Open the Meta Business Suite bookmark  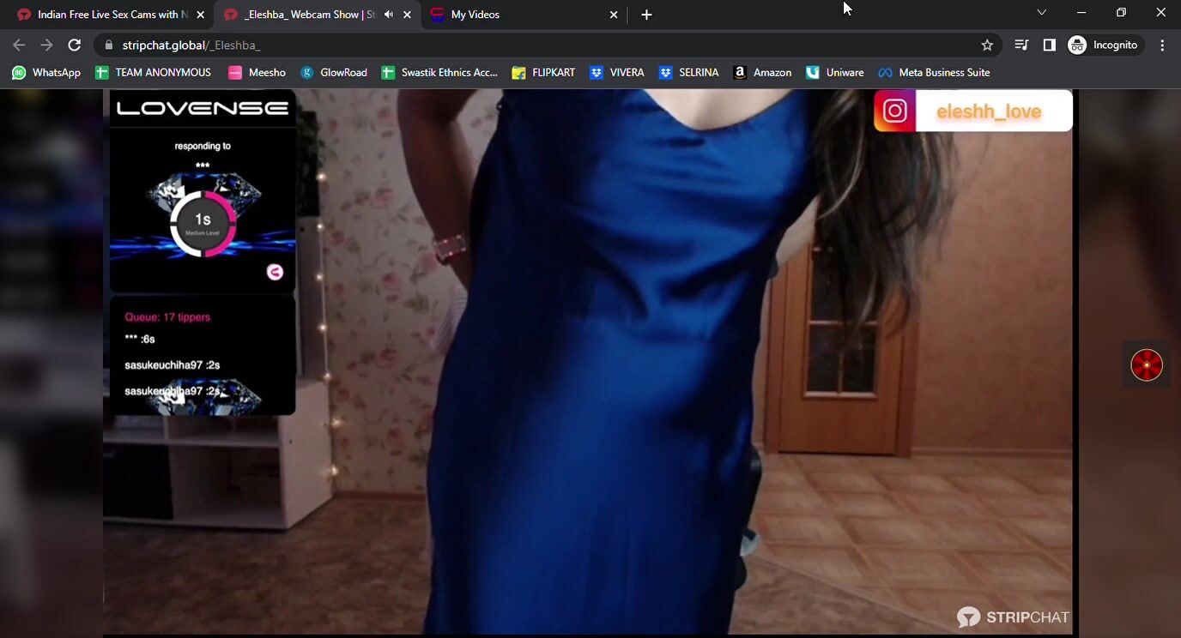point(935,72)
